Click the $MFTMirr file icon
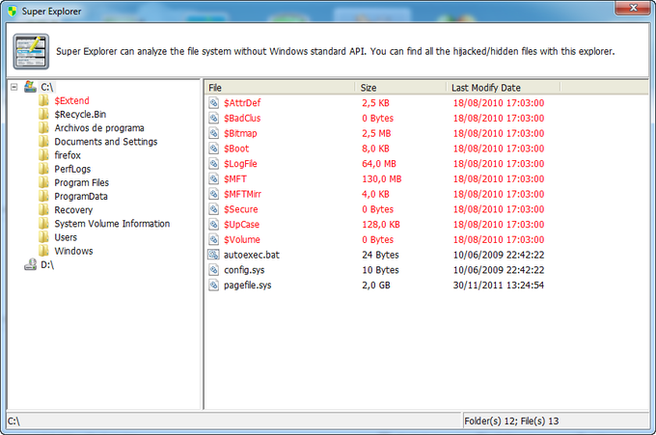This screenshot has height=435, width=656. click(x=214, y=194)
